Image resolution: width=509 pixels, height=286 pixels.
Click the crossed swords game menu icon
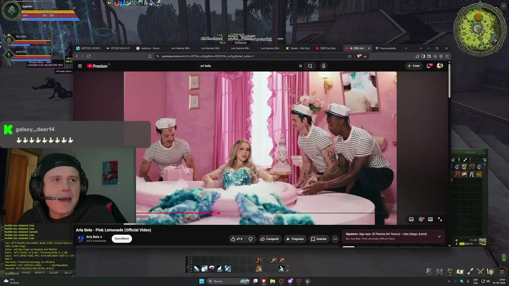[480, 272]
